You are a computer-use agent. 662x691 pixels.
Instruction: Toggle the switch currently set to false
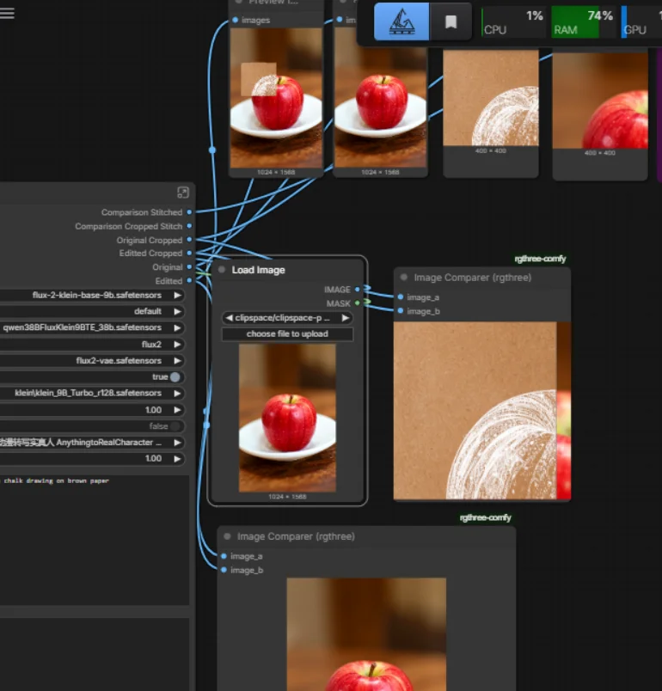coord(176,426)
